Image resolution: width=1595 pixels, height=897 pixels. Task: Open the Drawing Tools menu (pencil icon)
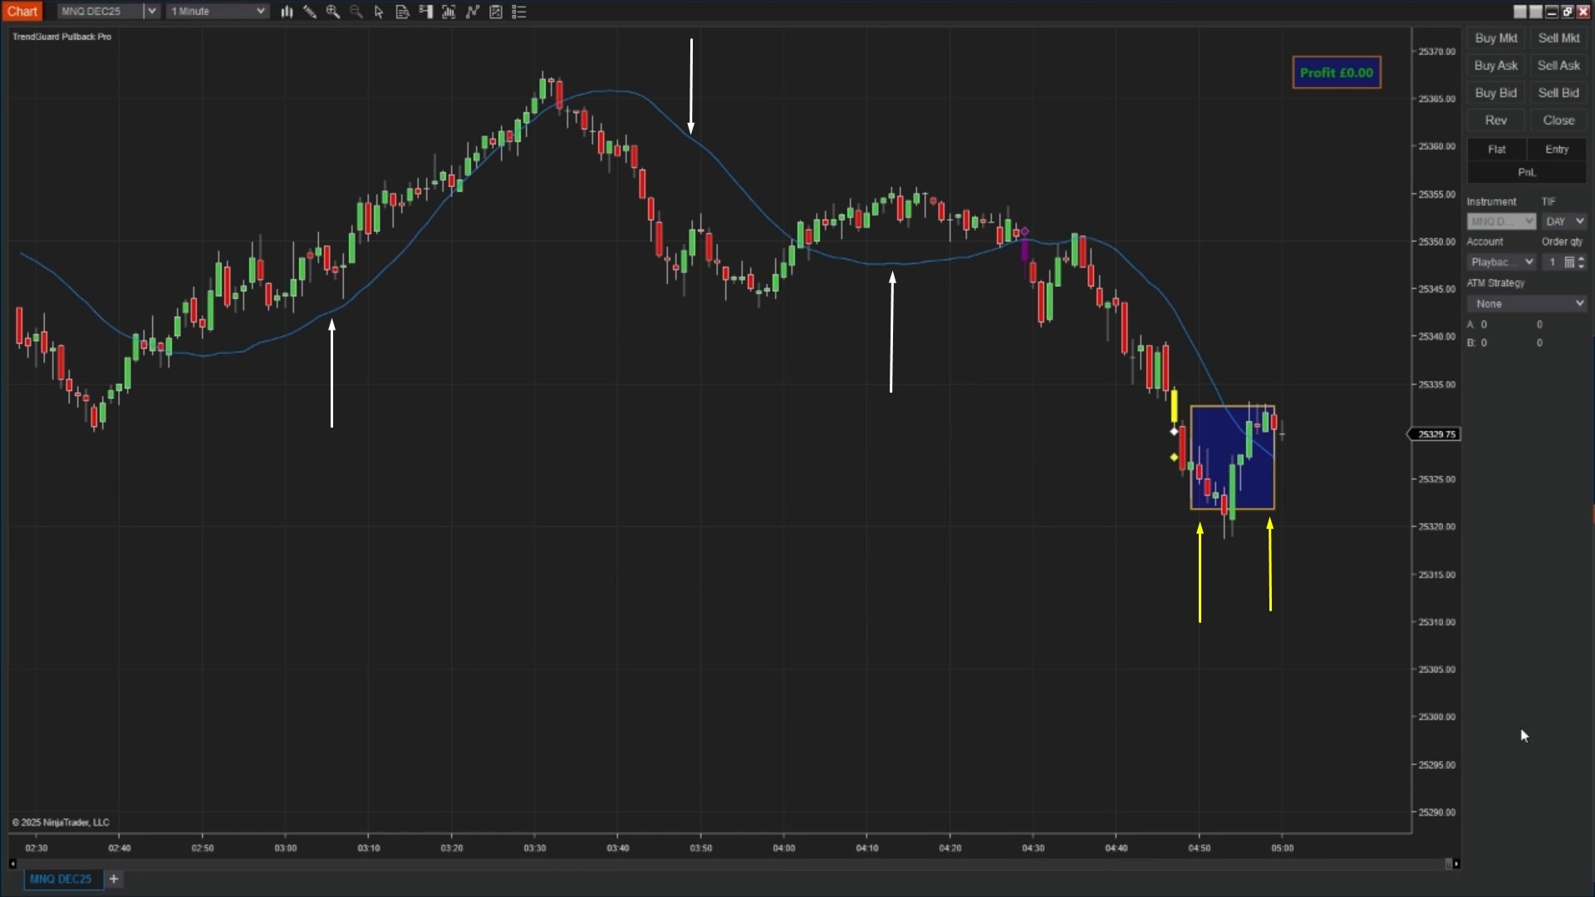310,12
